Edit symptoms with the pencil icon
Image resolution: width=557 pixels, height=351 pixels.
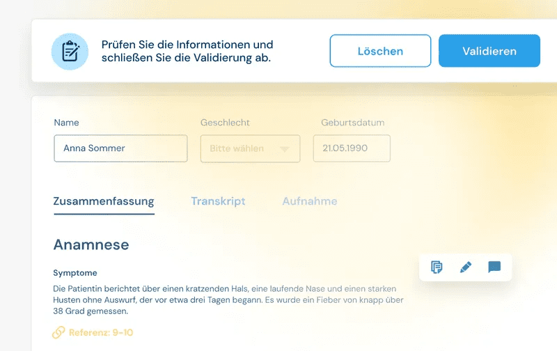tap(466, 267)
